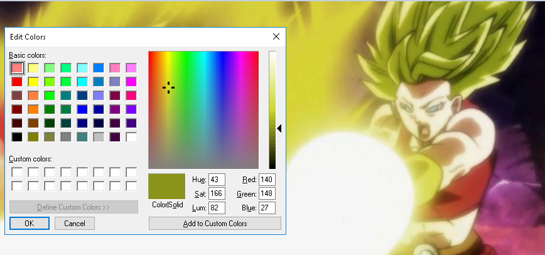
Task: Select the pale cyan swatch in top row
Action: pyautogui.click(x=82, y=68)
